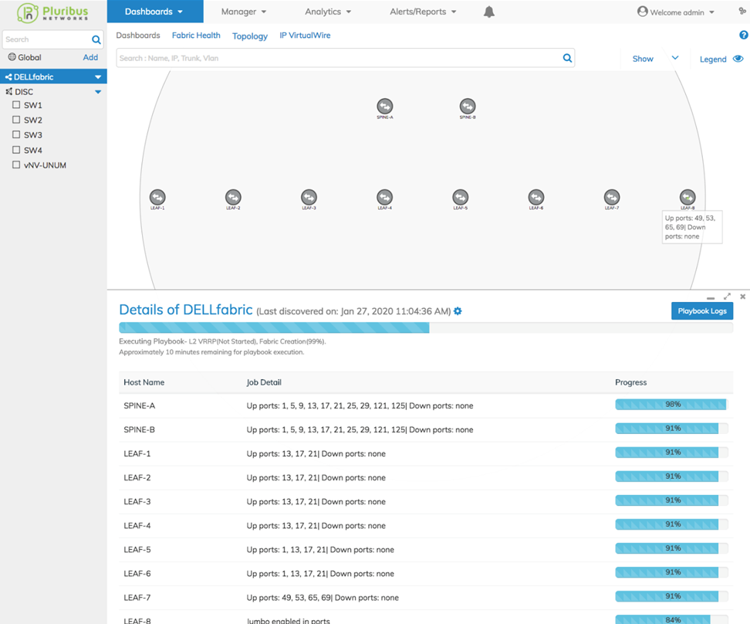Collapse the DISC tree caret
The height and width of the screenshot is (624, 750).
[98, 92]
